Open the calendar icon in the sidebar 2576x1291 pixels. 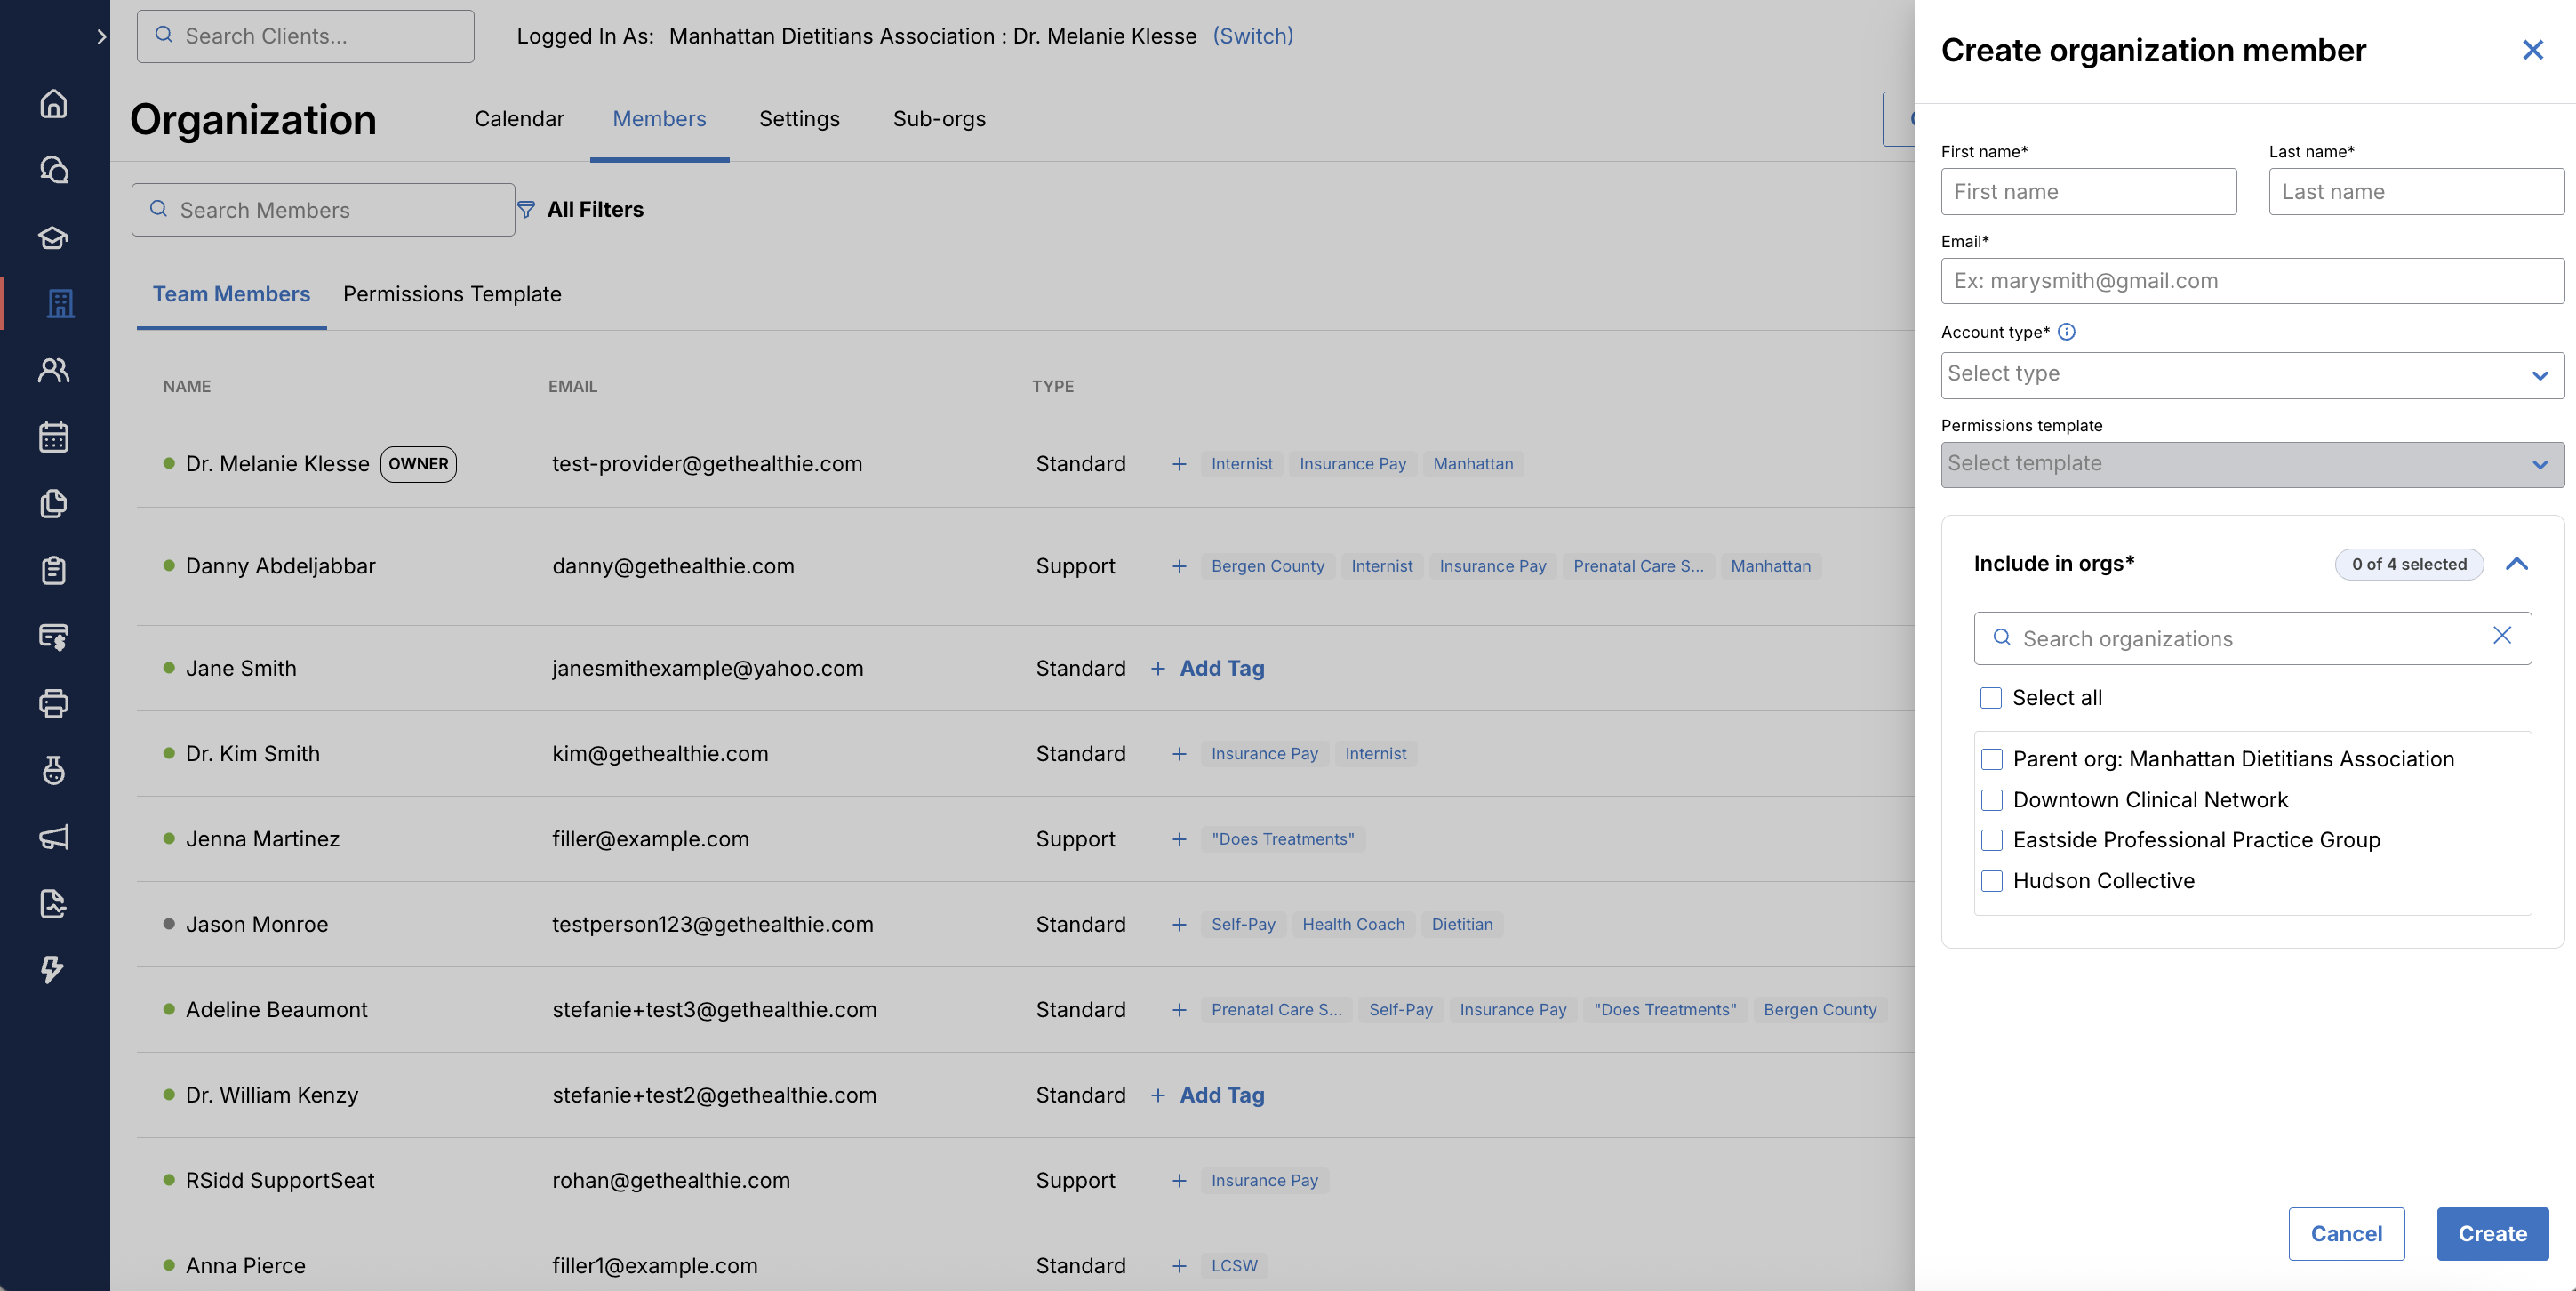pos(54,437)
